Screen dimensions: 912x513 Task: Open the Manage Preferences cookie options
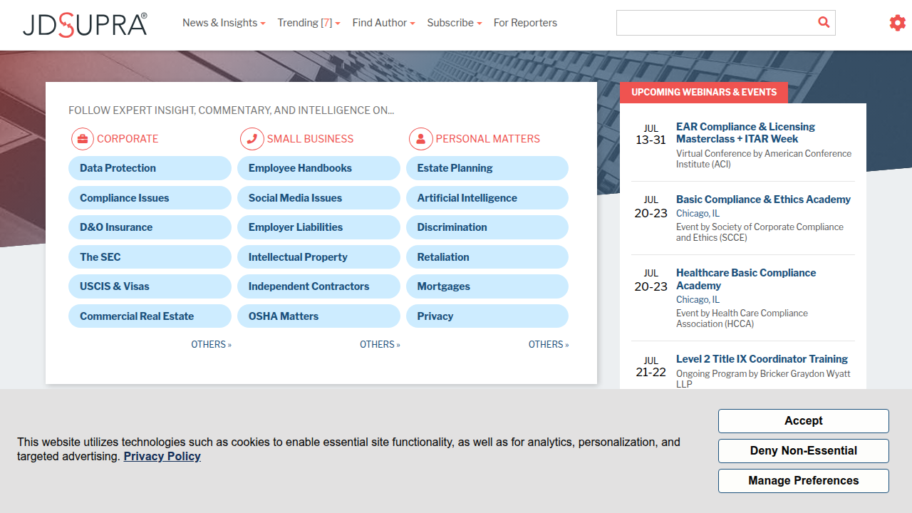coord(804,481)
